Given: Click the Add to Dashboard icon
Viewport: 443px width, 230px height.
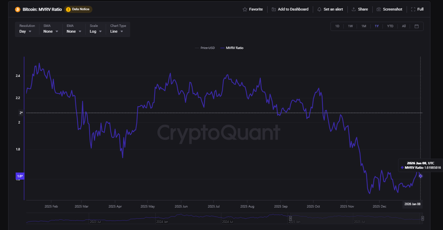Looking at the screenshot, I should [274, 10].
